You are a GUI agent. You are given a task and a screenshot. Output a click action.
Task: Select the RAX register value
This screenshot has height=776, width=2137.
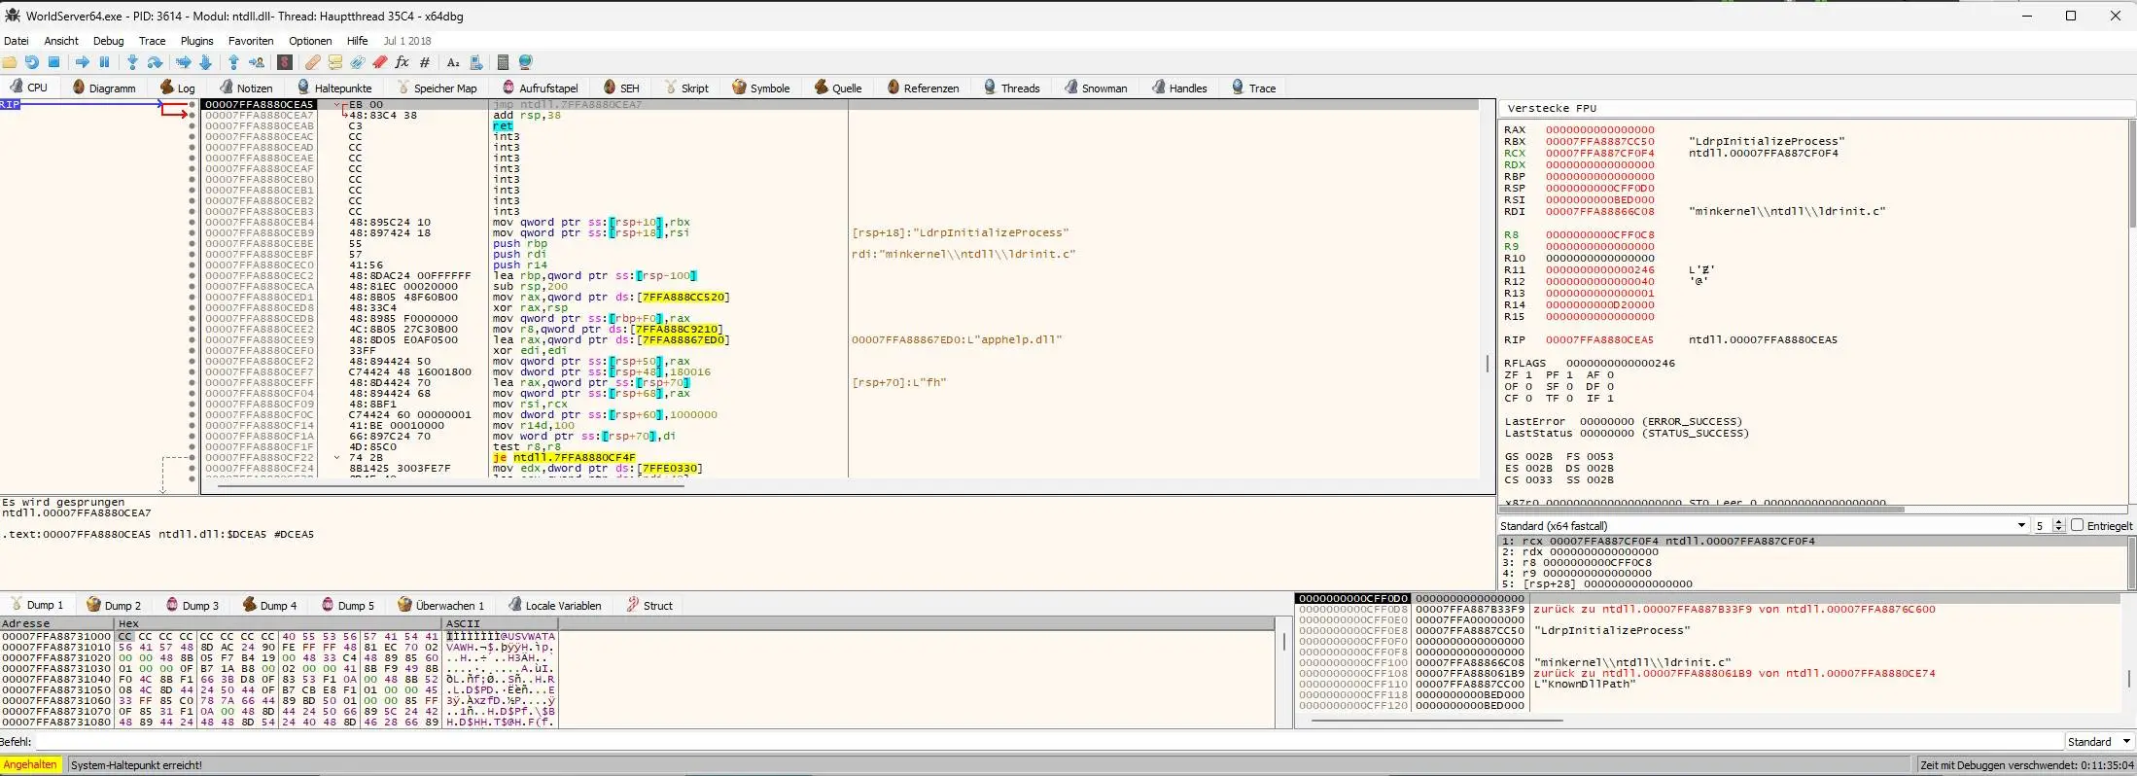(x=1599, y=129)
